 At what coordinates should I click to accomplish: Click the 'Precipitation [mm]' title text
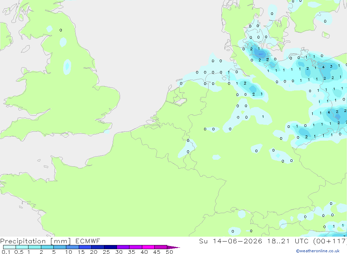pyautogui.click(x=35, y=241)
